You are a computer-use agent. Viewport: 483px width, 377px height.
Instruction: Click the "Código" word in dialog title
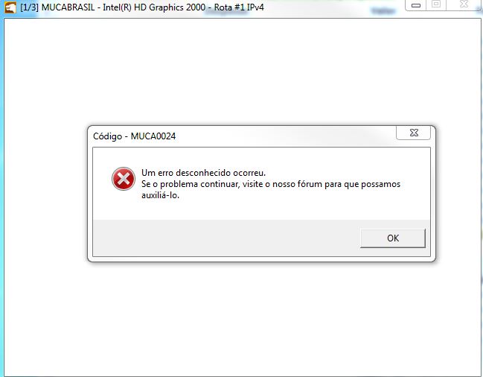(107, 136)
